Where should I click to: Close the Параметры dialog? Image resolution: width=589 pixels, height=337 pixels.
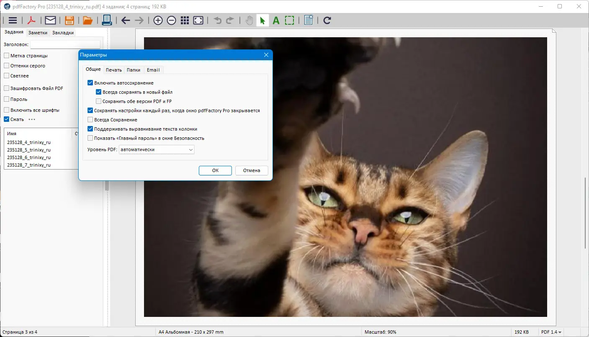click(266, 55)
